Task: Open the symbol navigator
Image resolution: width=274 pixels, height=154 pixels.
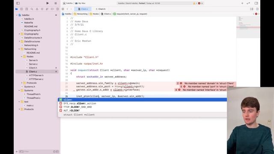Action: coord(27,9)
